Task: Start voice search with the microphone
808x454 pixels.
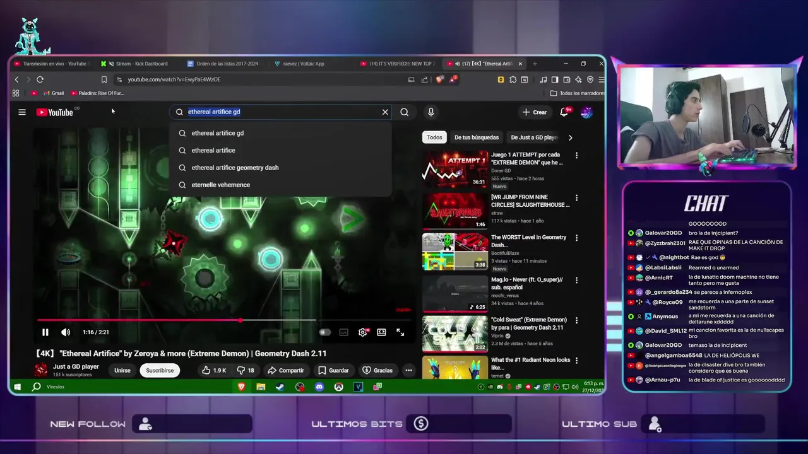Action: pos(431,112)
